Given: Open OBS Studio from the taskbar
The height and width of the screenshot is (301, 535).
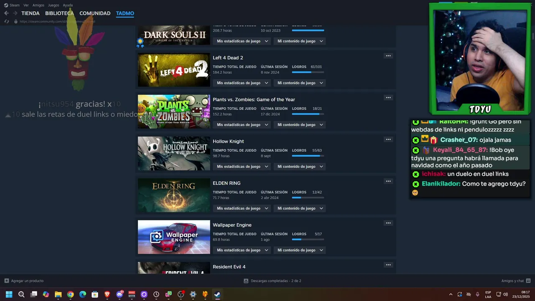Looking at the screenshot, I should (x=181, y=294).
